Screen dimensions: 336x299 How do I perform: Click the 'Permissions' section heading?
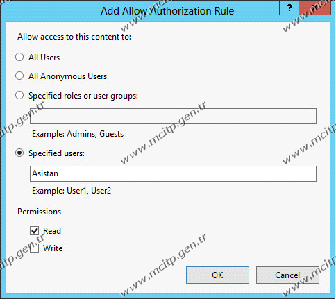(x=40, y=212)
